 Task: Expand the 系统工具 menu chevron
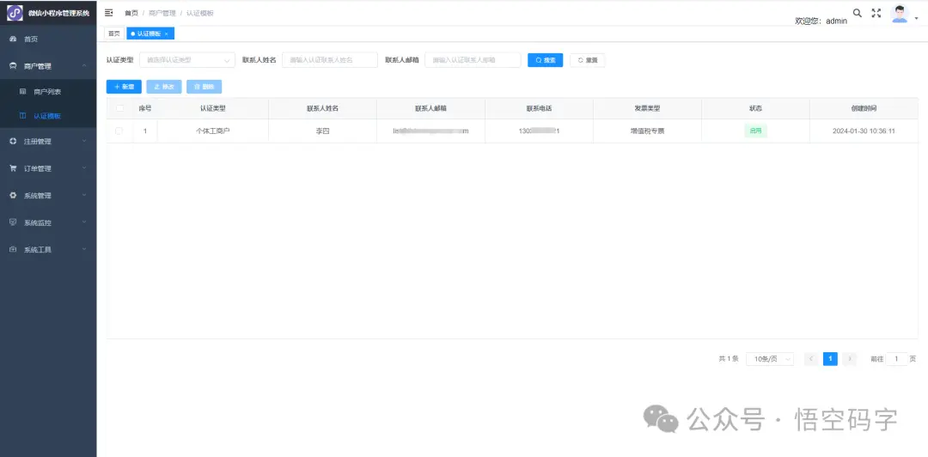point(84,249)
